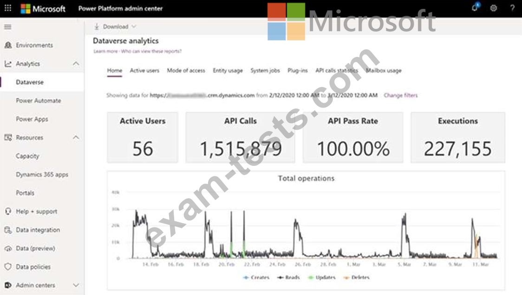Click Power Platform admin center title

click(x=120, y=9)
